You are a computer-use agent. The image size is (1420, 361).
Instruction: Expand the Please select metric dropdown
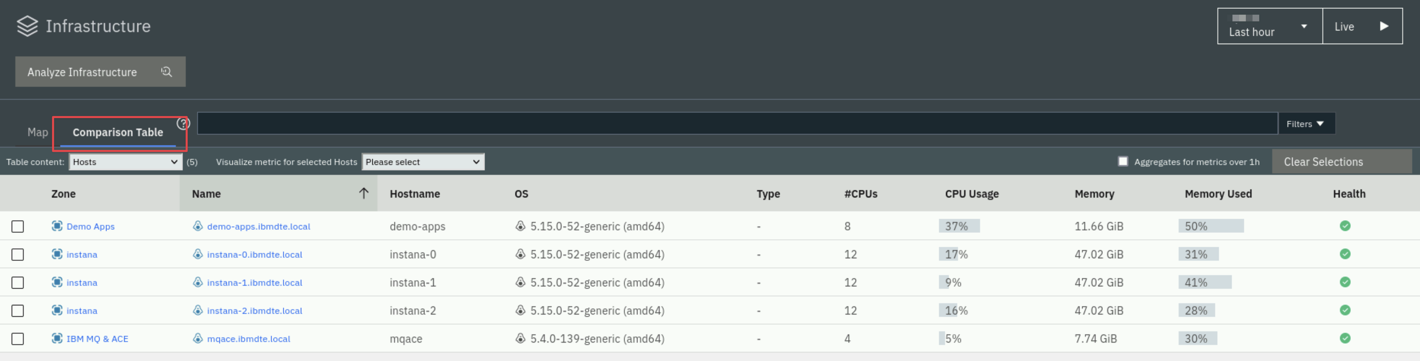click(423, 162)
